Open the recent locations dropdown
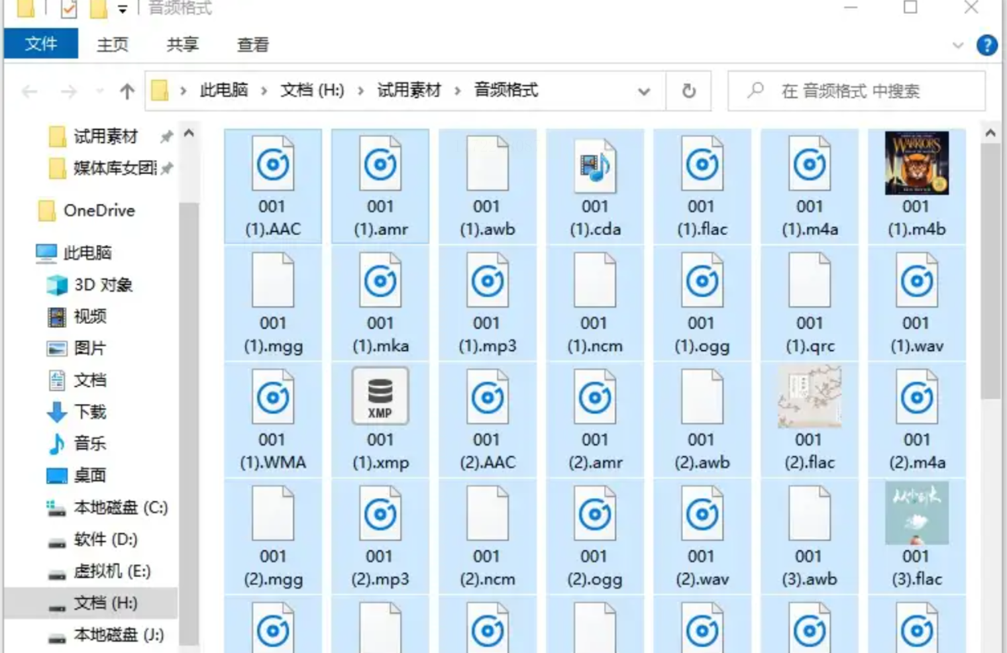The width and height of the screenshot is (1007, 653). [100, 91]
